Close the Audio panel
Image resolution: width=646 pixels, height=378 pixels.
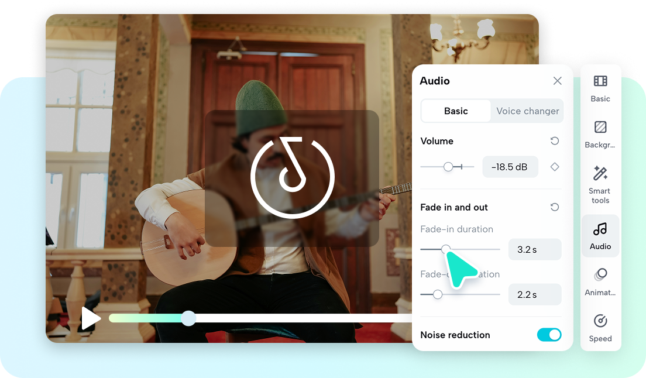(557, 81)
